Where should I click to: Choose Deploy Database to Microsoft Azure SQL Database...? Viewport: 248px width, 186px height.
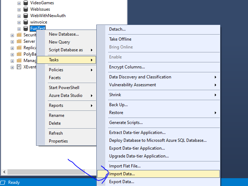(x=158, y=140)
